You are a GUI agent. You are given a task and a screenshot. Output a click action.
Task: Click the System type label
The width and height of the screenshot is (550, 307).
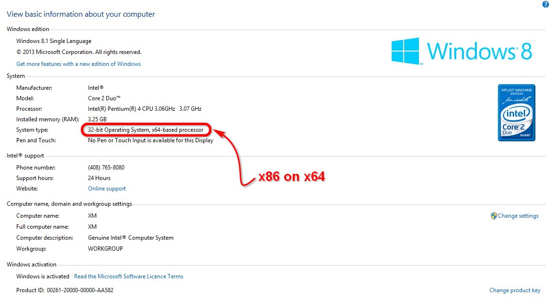(x=32, y=130)
